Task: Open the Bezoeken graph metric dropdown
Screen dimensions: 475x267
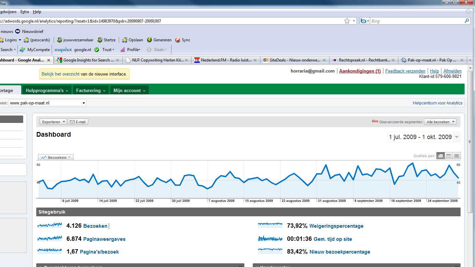Action: coord(56,157)
